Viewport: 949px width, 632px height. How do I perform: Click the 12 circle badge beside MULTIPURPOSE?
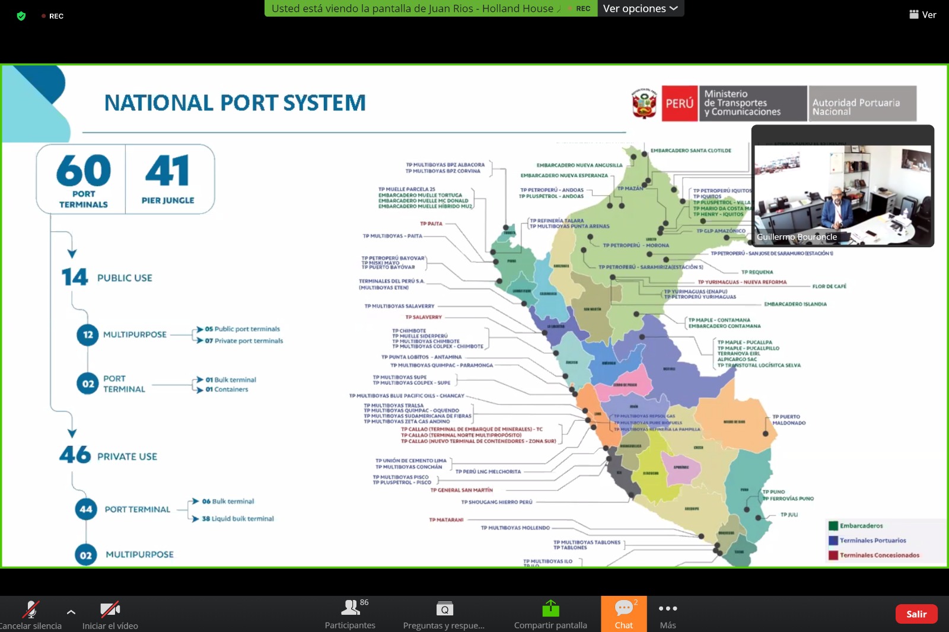click(88, 334)
